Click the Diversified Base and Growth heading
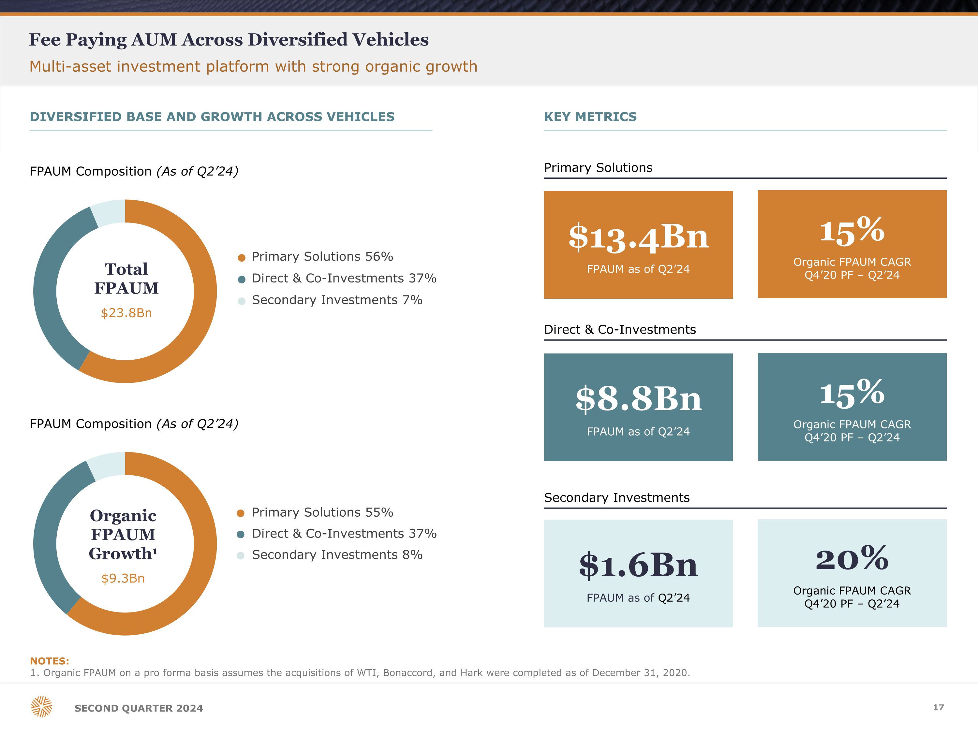Viewport: 978px width, 733px height. [x=212, y=117]
